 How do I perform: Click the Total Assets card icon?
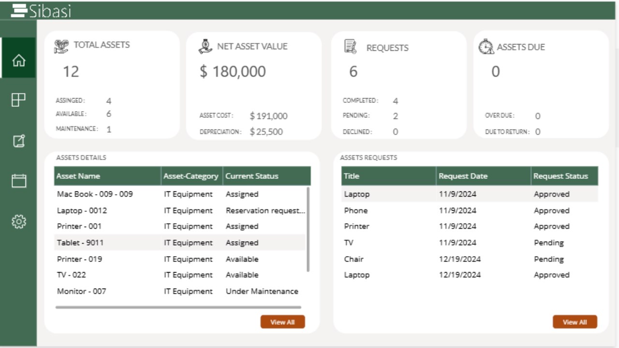pos(61,46)
